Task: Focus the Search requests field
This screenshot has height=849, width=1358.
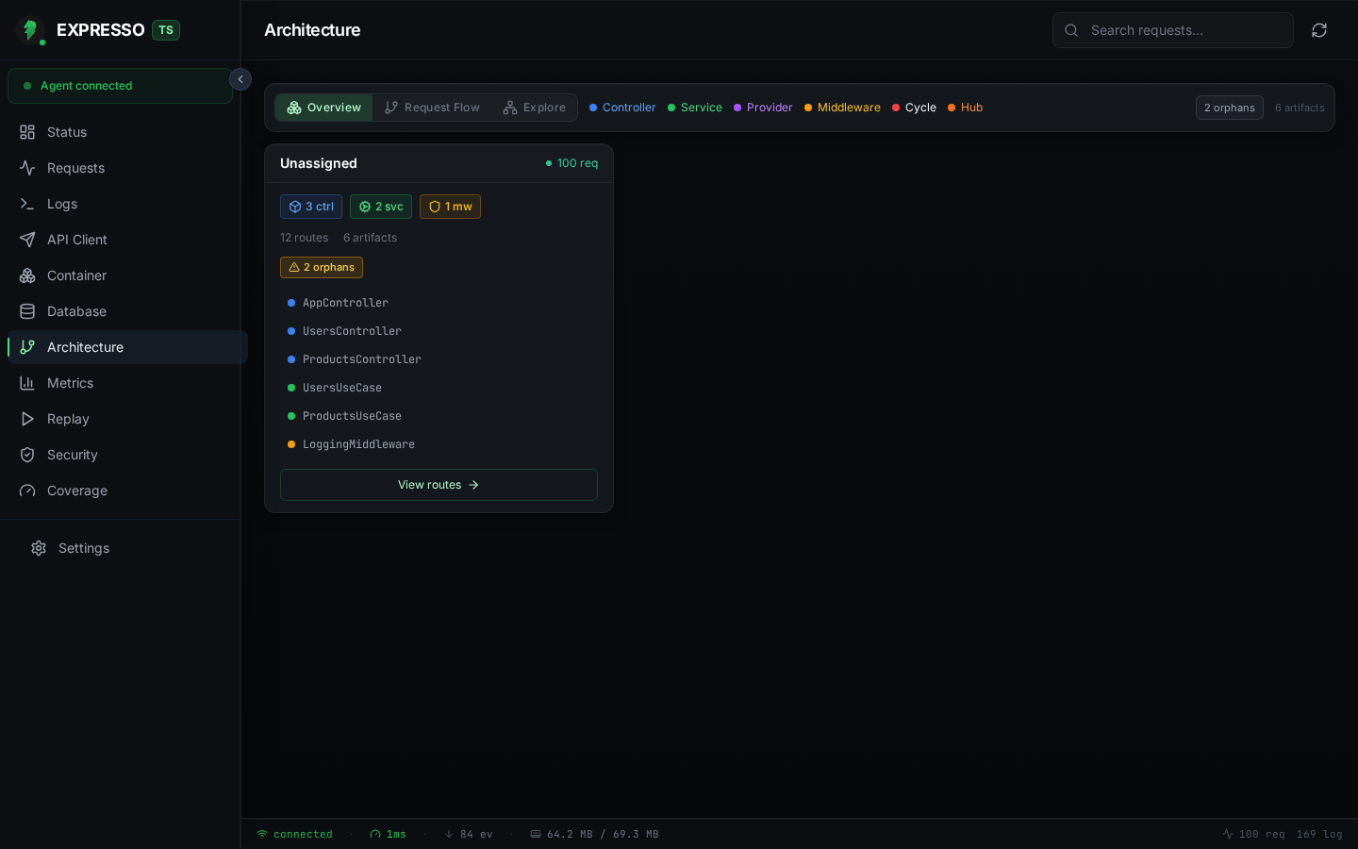Action: coord(1172,30)
